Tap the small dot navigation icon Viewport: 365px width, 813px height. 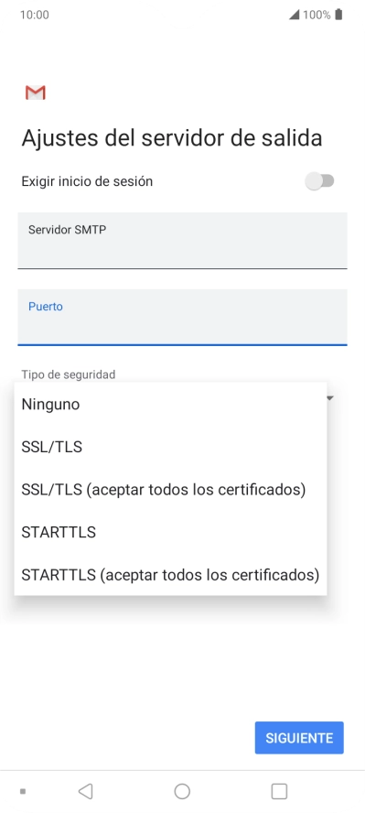coord(23,791)
